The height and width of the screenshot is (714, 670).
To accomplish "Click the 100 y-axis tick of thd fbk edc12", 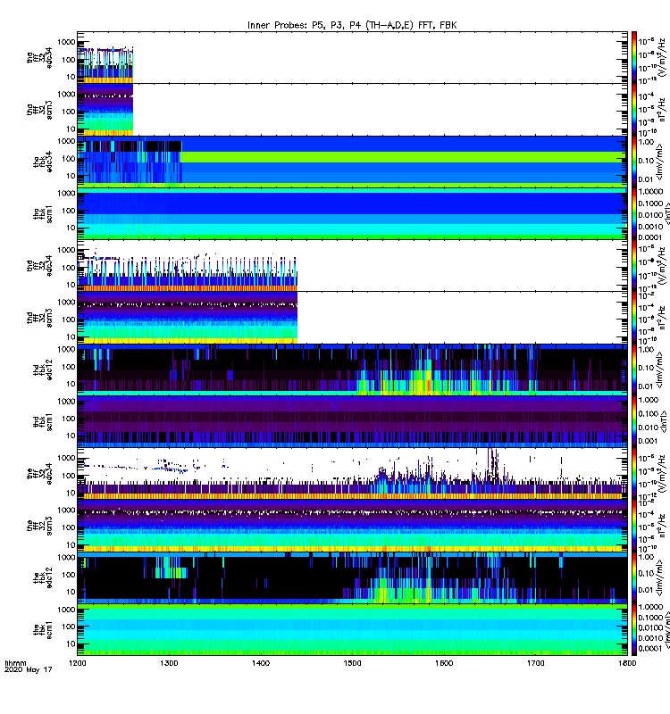I will point(69,367).
